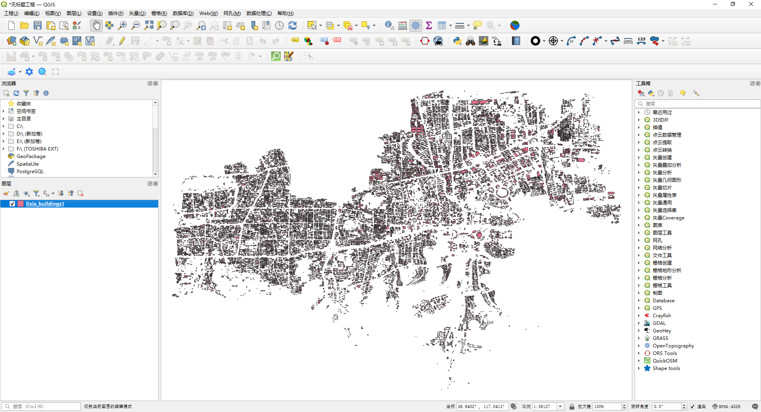Toggle the scale lock icon
This screenshot has height=412, width=761.
point(572,406)
